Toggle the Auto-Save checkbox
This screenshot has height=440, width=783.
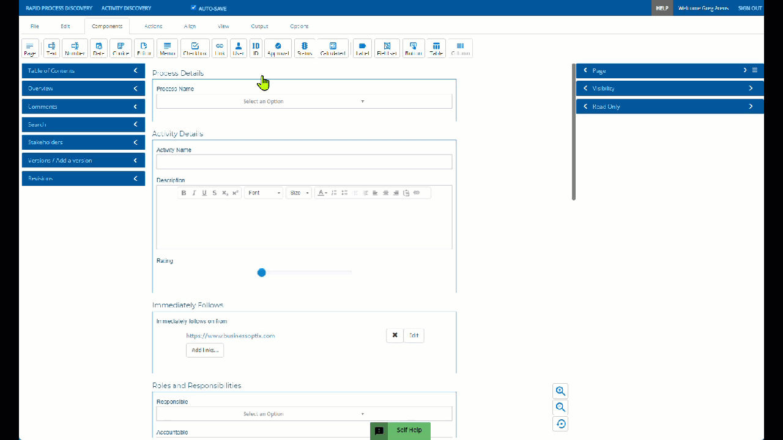click(194, 8)
